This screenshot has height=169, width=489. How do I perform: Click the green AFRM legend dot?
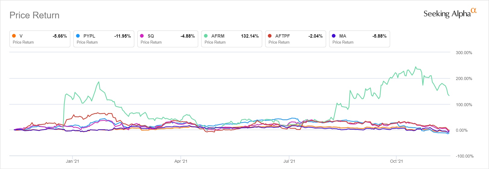click(x=206, y=36)
